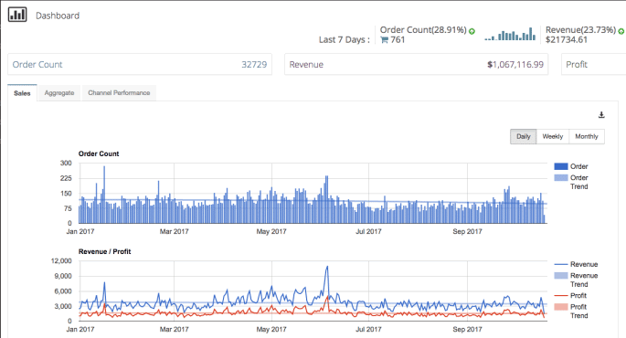Click the Profit line legend entry
The image size is (626, 338).
(570, 295)
